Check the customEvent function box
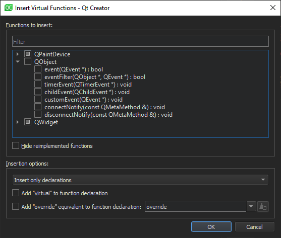The width and height of the screenshot is (281, 238). (x=38, y=99)
